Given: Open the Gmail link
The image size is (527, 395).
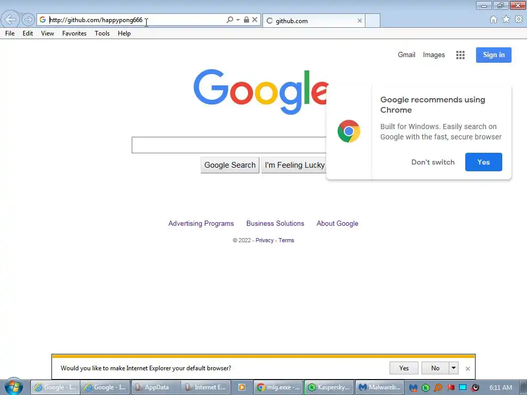Looking at the screenshot, I should click(x=407, y=55).
